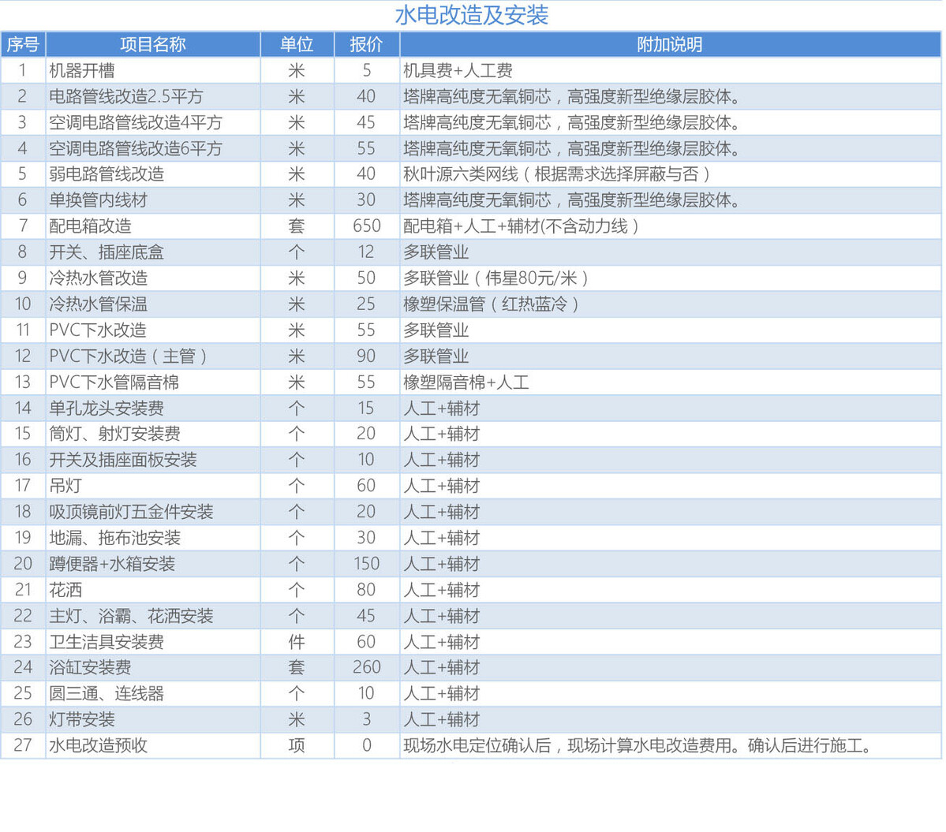Click the unit 件
Screen dimensions: 946x832
pos(297,642)
